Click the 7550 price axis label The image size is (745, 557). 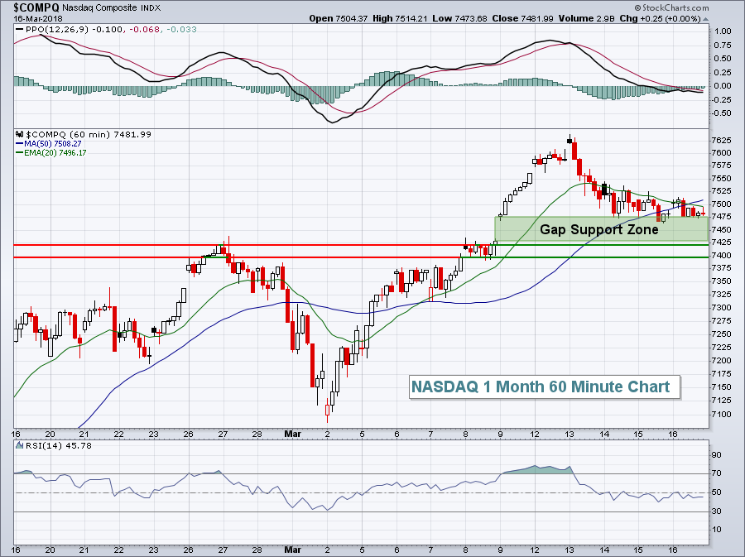click(721, 179)
